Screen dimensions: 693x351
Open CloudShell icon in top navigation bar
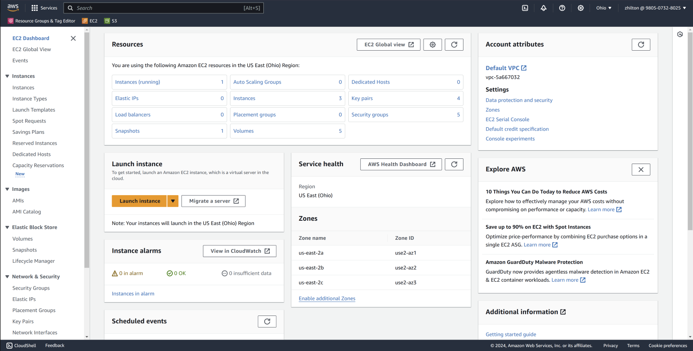tap(525, 8)
